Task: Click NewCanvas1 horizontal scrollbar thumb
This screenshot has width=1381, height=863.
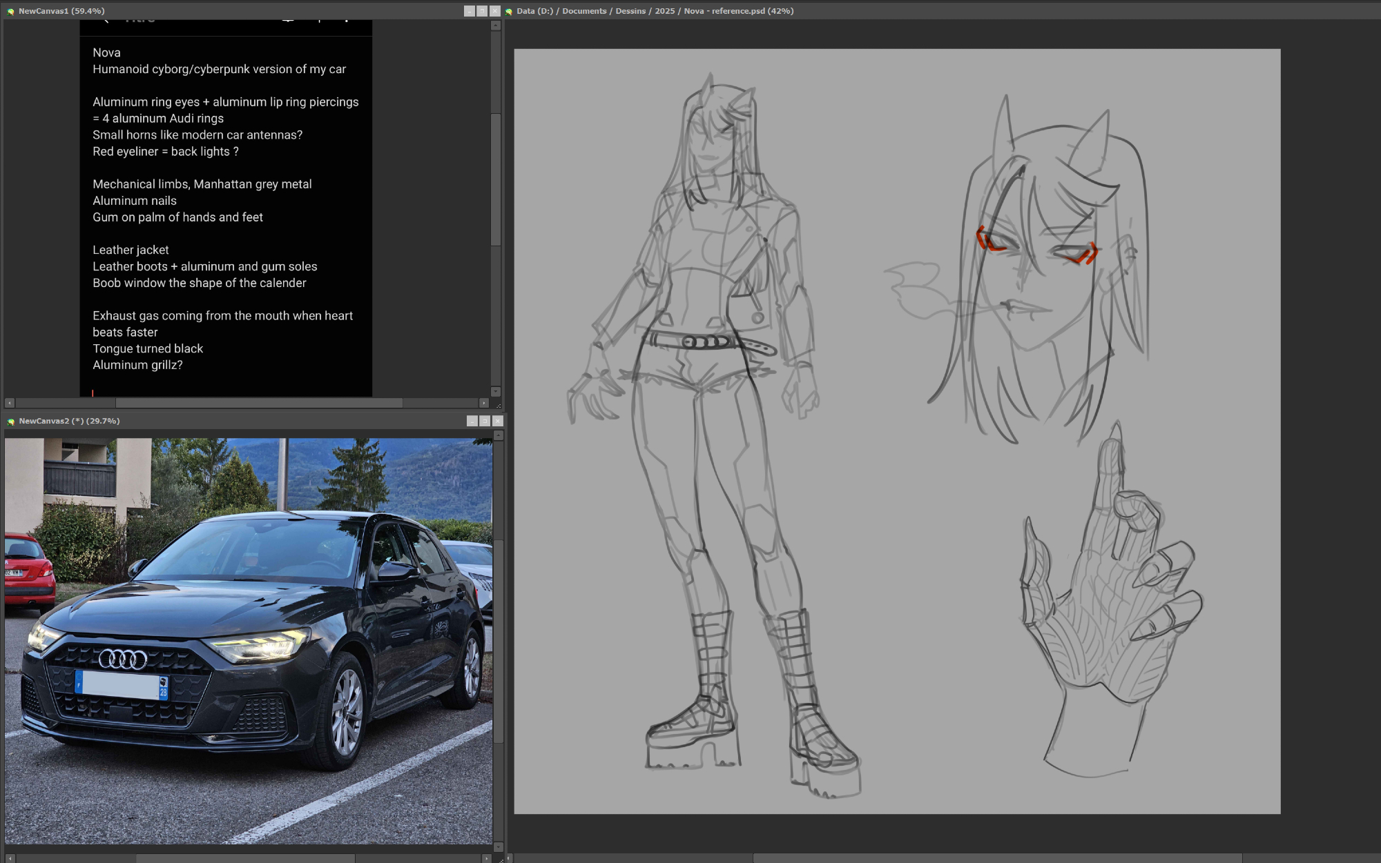Action: click(x=259, y=403)
